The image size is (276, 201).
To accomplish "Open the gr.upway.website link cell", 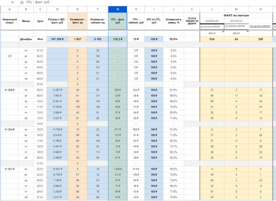I will pos(212,27).
